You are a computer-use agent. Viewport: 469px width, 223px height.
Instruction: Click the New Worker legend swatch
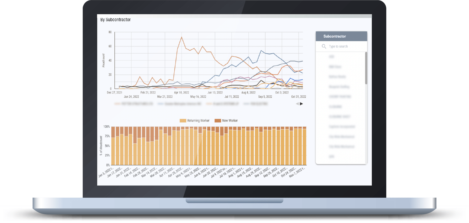tap(218, 121)
